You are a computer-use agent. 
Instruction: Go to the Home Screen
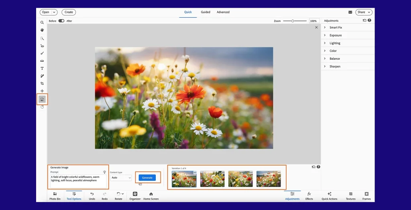[151, 196]
